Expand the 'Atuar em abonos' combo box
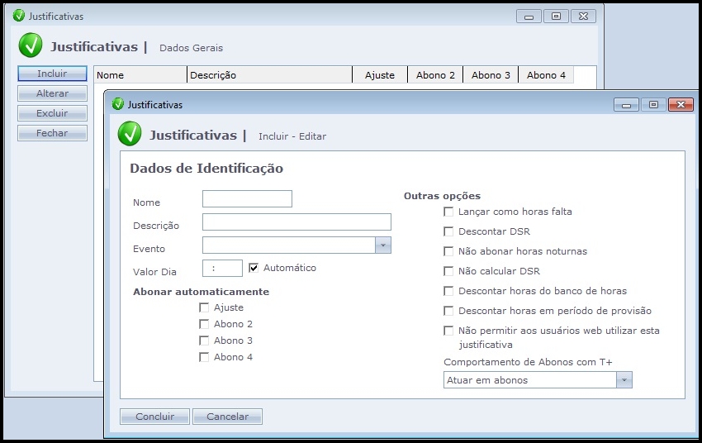702x443 pixels. coord(624,380)
